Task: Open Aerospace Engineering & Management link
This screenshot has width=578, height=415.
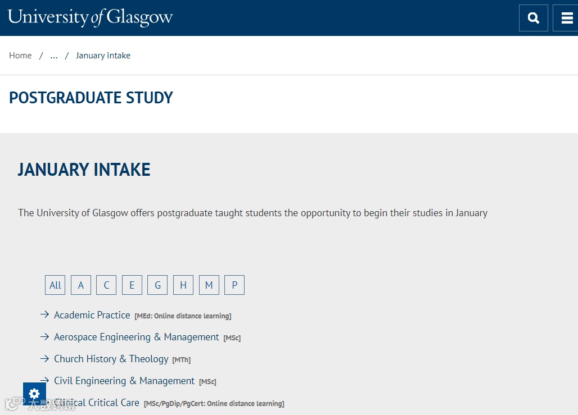Action: click(137, 337)
